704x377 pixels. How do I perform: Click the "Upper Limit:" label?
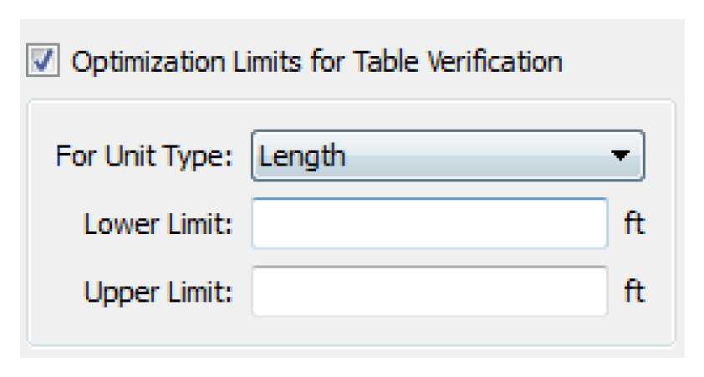tap(160, 293)
